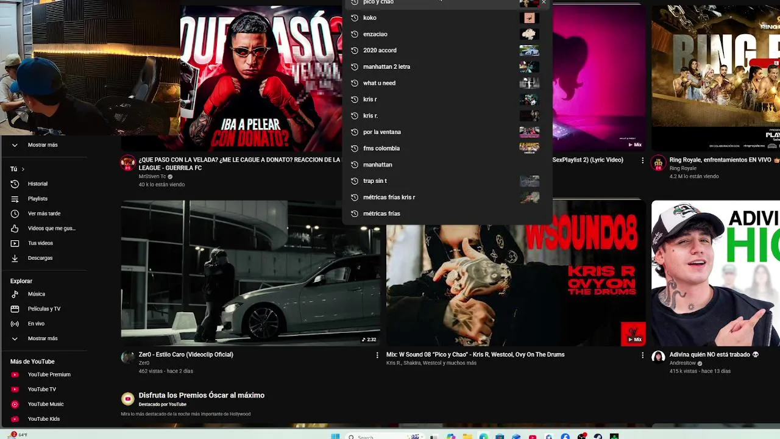The image size is (780, 439).
Task: Open Zer0 channel avatar
Action: [x=128, y=357]
